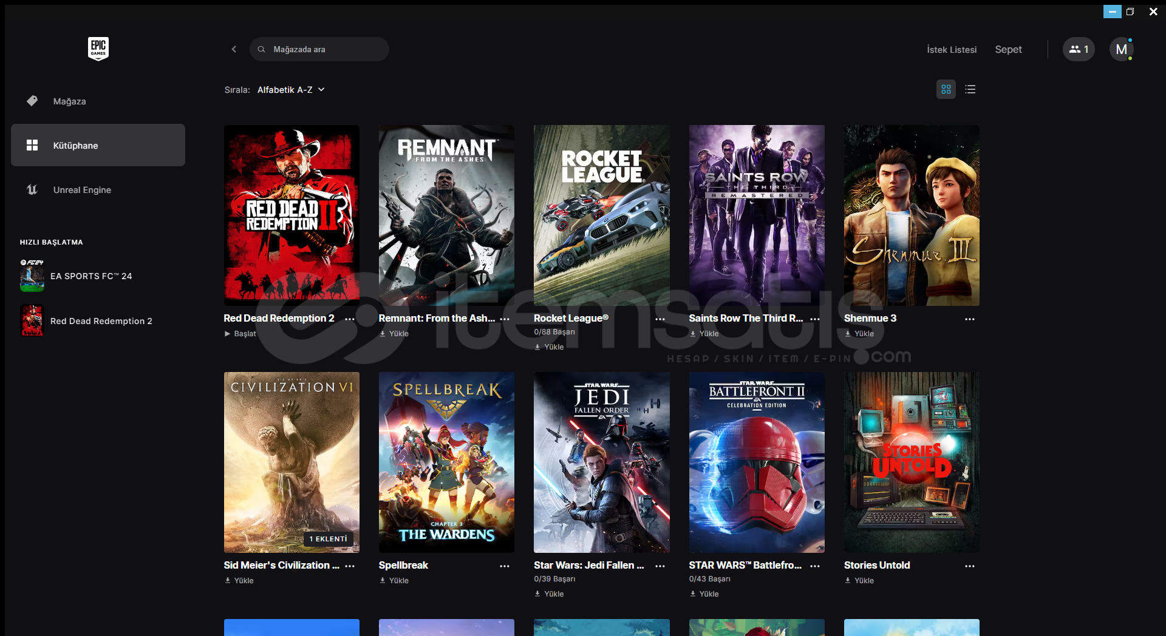Click 0/39 Başarı under Jedi Fallen Order
The image size is (1166, 636).
tap(554, 579)
